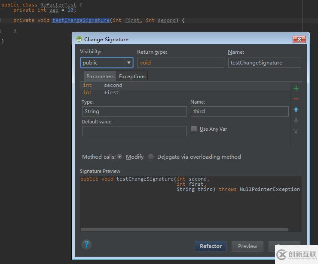Open the Visibility dropdown
The height and width of the screenshot is (264, 318).
[128, 63]
